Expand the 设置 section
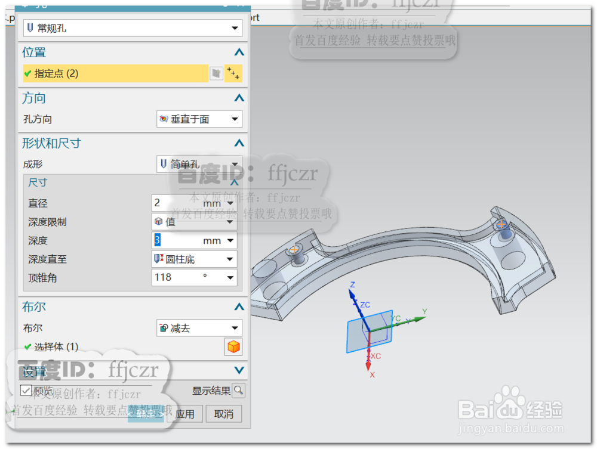The image size is (597, 449). (x=238, y=371)
